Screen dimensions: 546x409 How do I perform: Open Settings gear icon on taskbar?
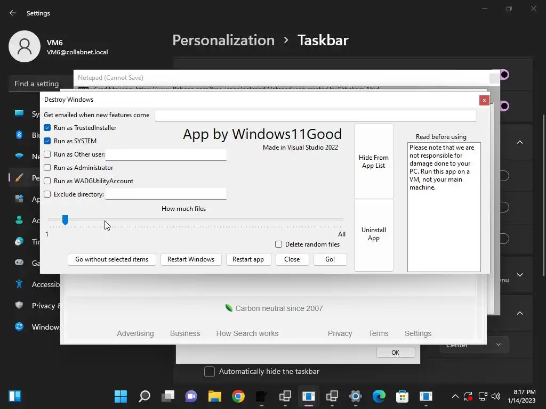pos(356,396)
